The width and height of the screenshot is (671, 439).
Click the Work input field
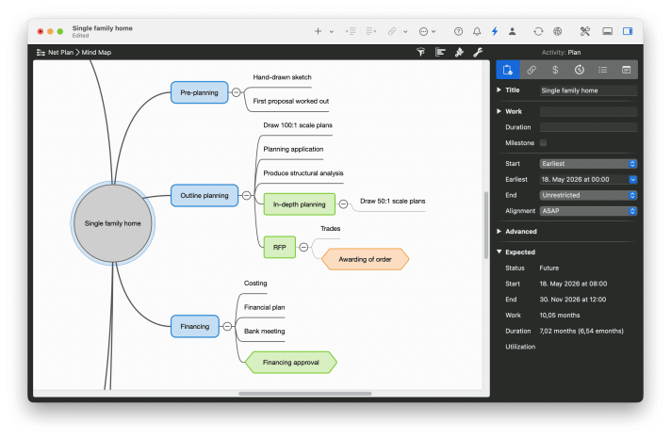coord(588,112)
